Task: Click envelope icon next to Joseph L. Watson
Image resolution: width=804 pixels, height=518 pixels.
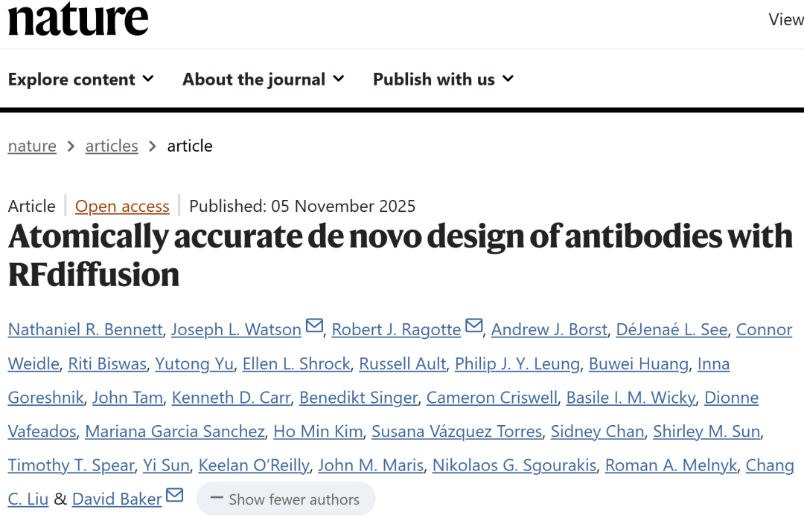Action: (x=314, y=327)
